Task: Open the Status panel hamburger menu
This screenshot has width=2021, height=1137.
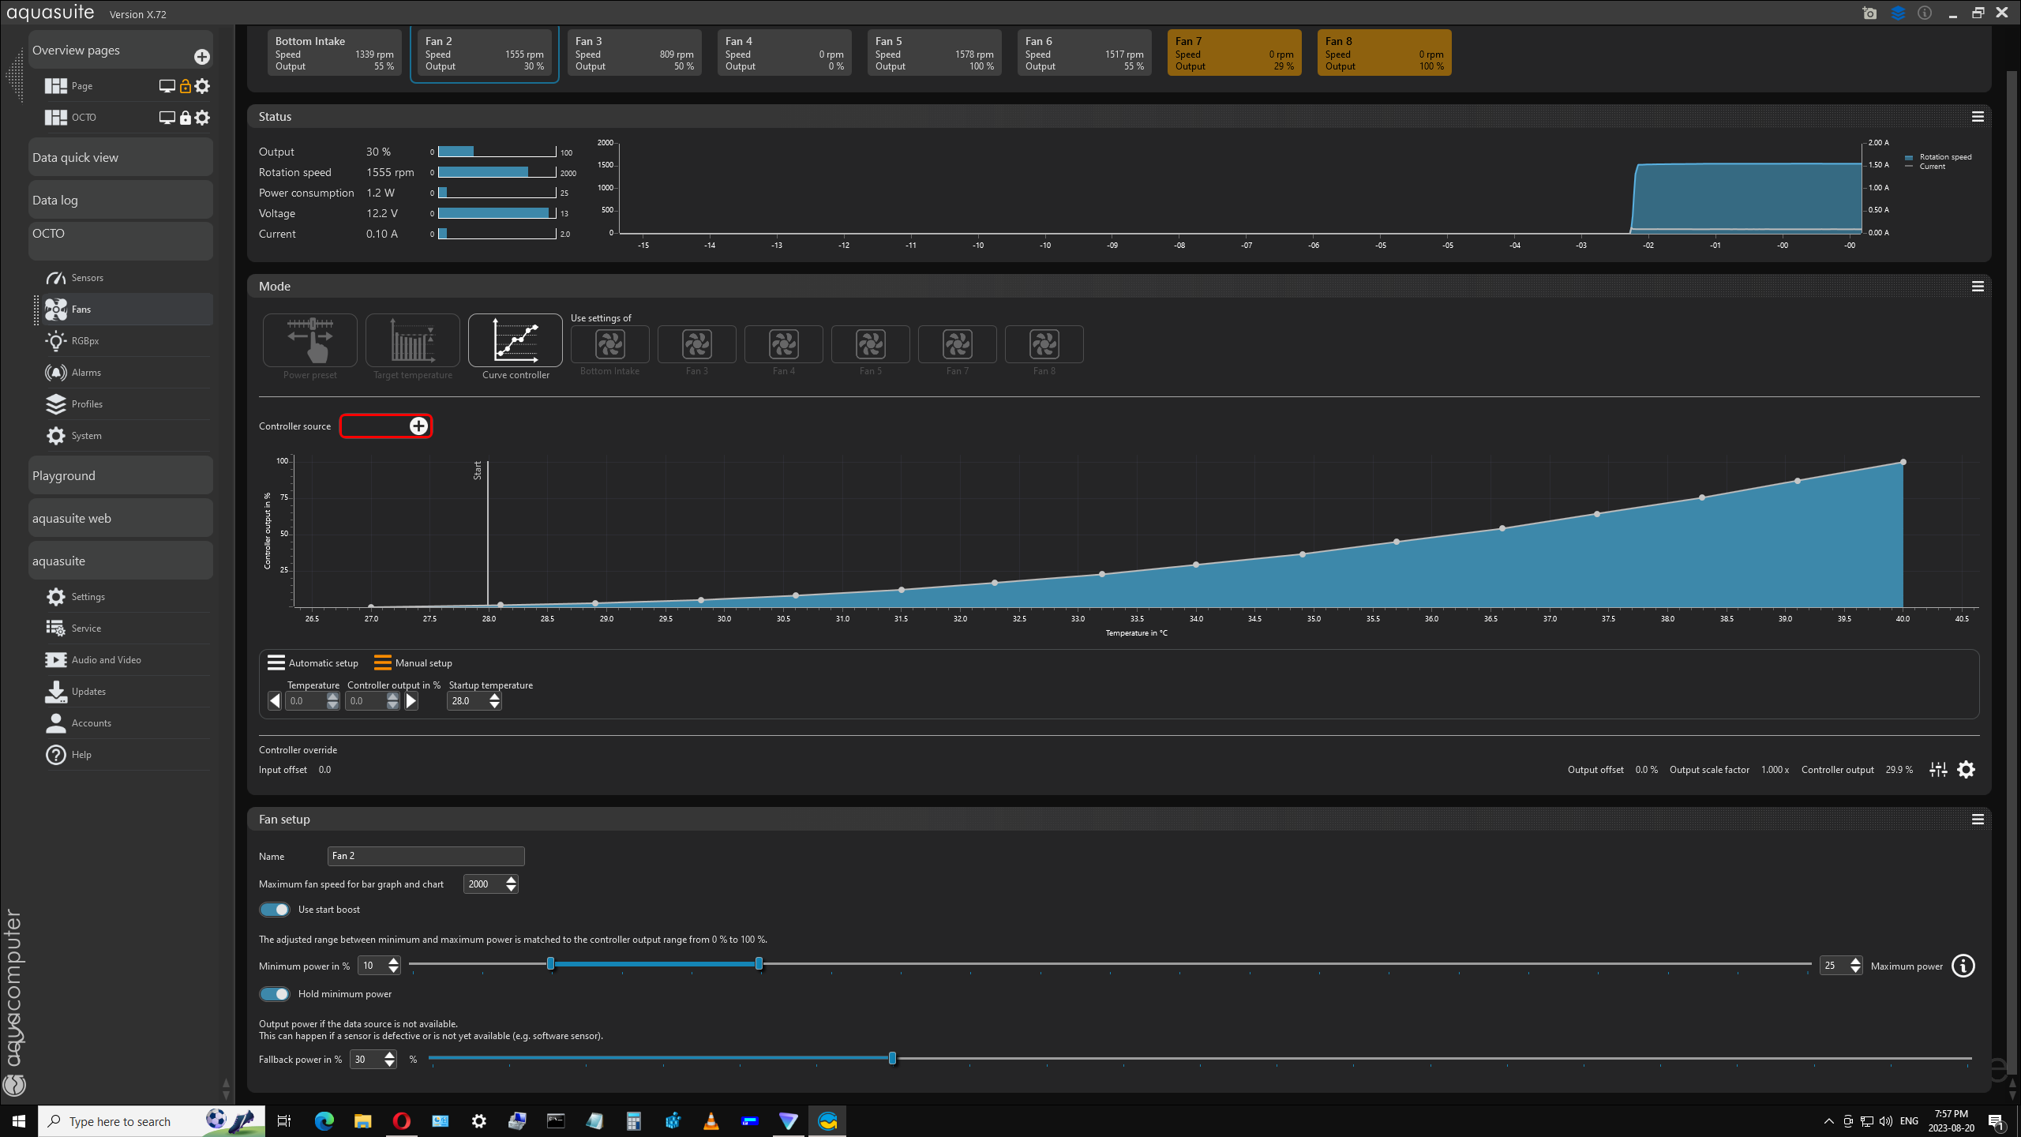Action: pyautogui.click(x=1978, y=117)
